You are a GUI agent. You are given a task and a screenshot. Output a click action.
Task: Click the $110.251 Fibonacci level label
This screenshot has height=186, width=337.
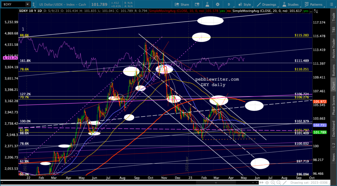(x=302, y=69)
